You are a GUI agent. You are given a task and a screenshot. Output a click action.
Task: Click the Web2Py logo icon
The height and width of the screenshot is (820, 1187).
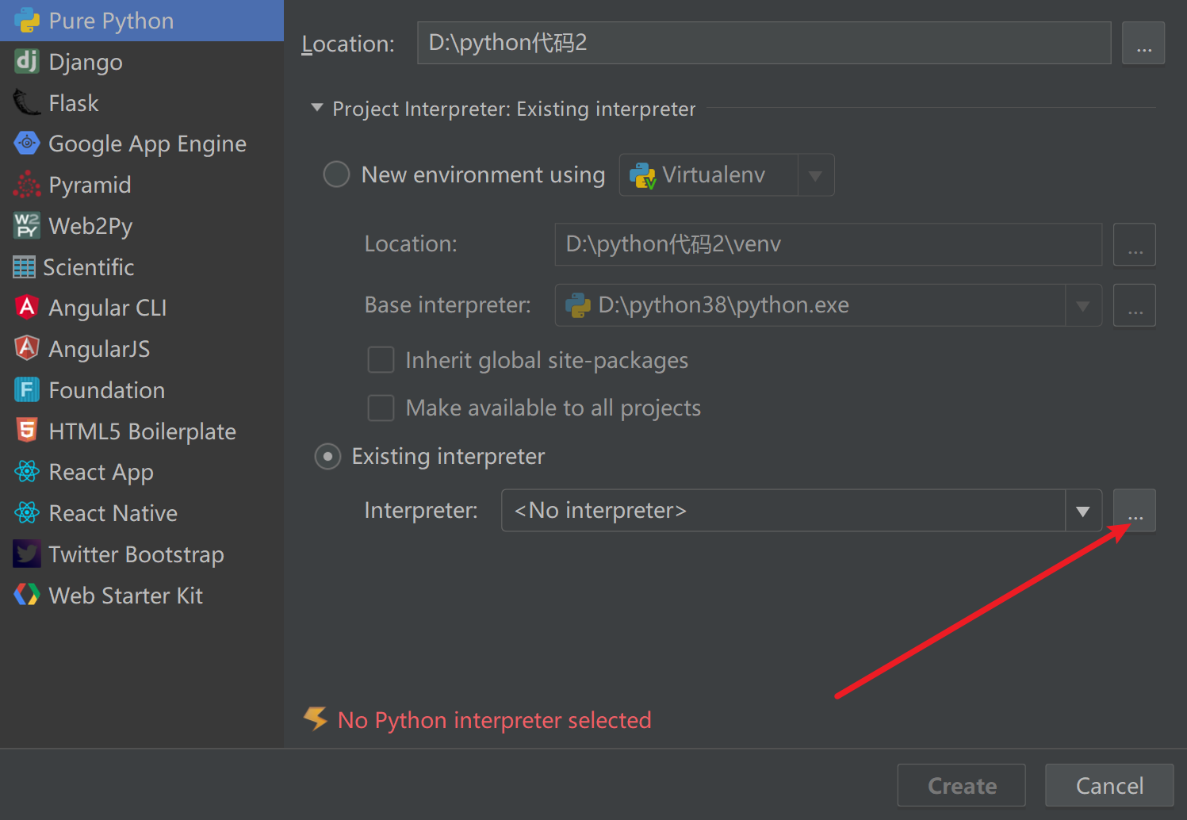27,225
